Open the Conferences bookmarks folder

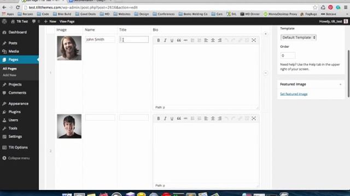[x=164, y=14]
